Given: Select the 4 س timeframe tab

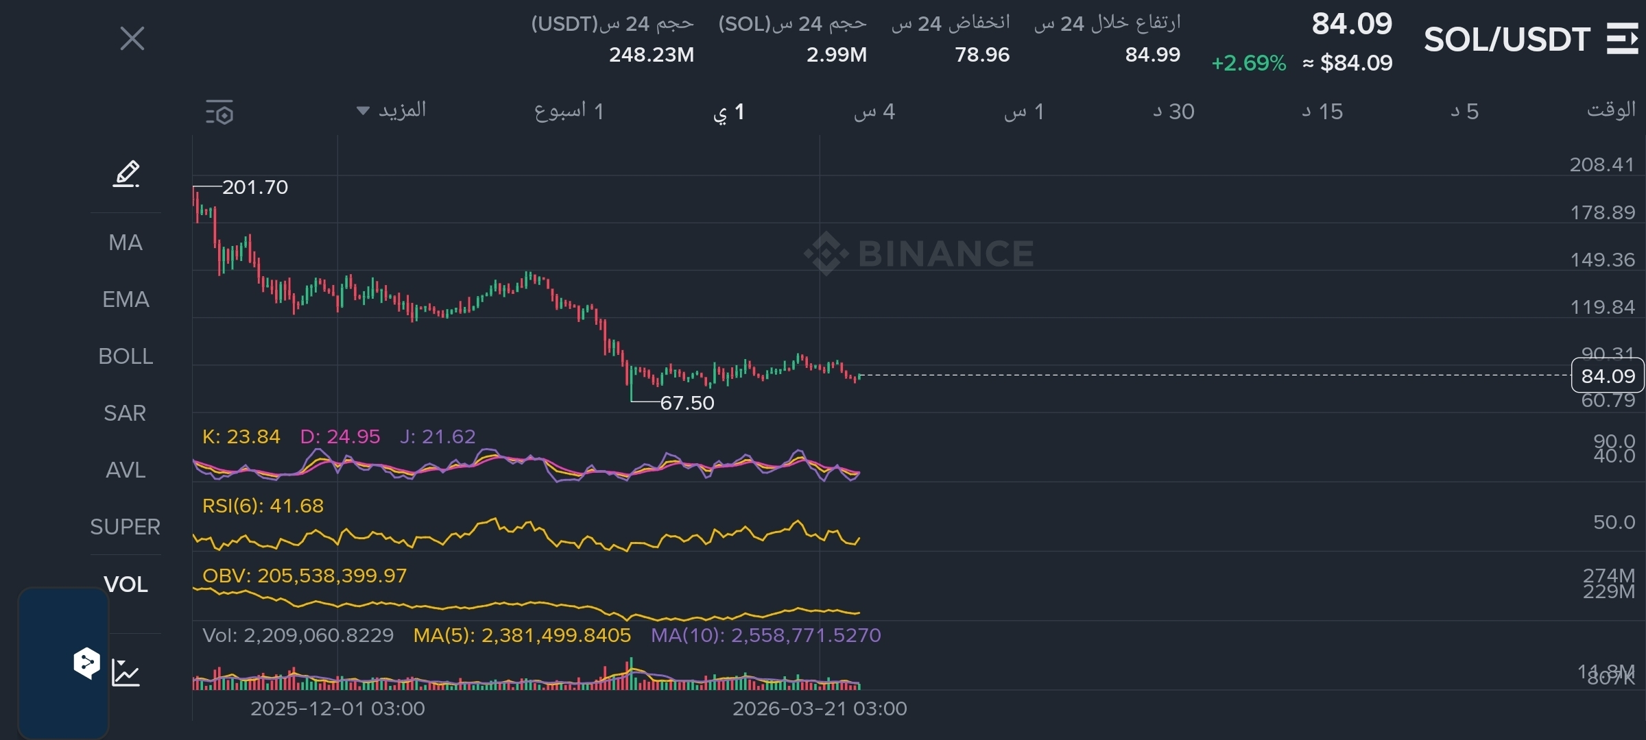Looking at the screenshot, I should 874,111.
